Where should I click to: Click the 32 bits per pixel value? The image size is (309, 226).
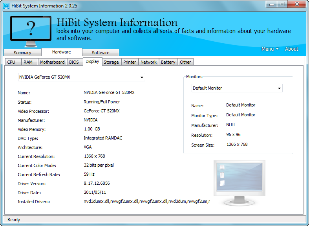(99, 165)
